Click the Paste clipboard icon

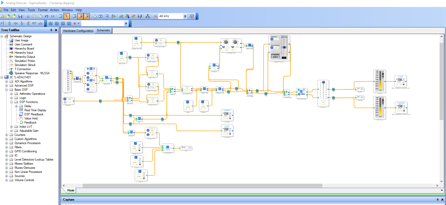[40, 16]
